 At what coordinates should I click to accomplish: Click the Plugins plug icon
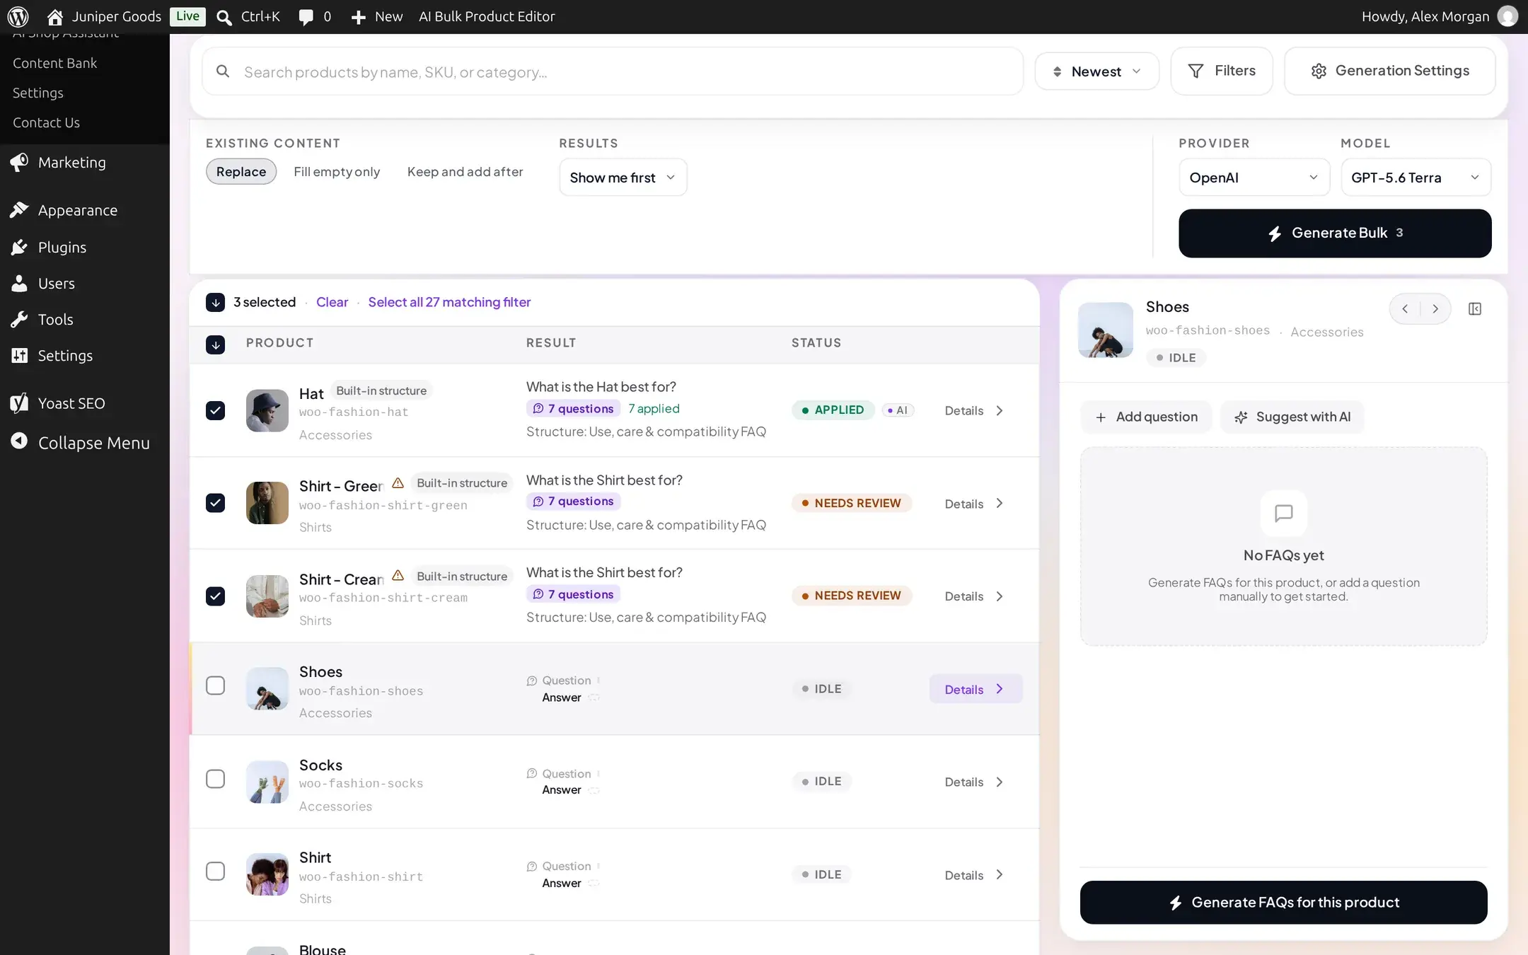click(19, 247)
